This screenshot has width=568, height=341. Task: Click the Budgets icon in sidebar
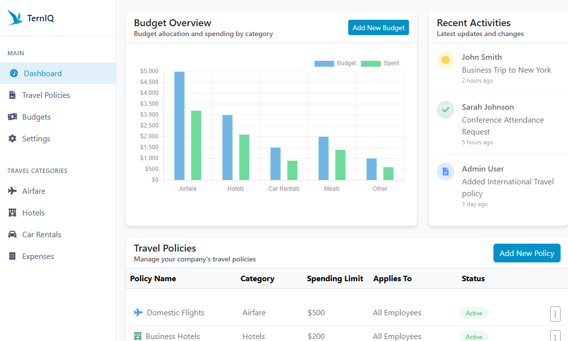tap(12, 117)
